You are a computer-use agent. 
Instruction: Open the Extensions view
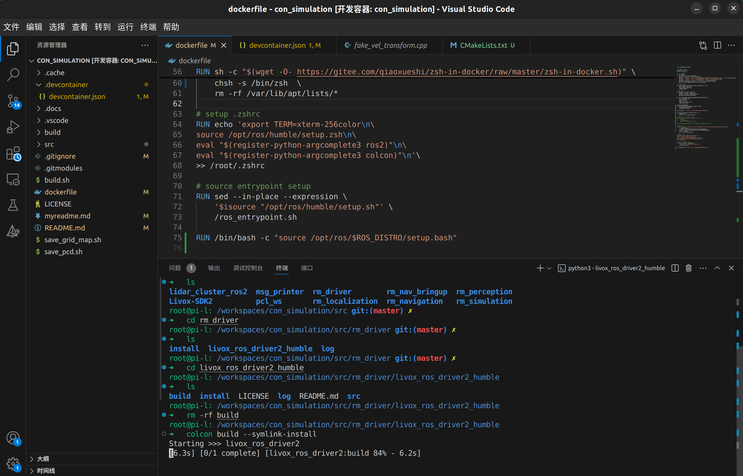(x=13, y=153)
